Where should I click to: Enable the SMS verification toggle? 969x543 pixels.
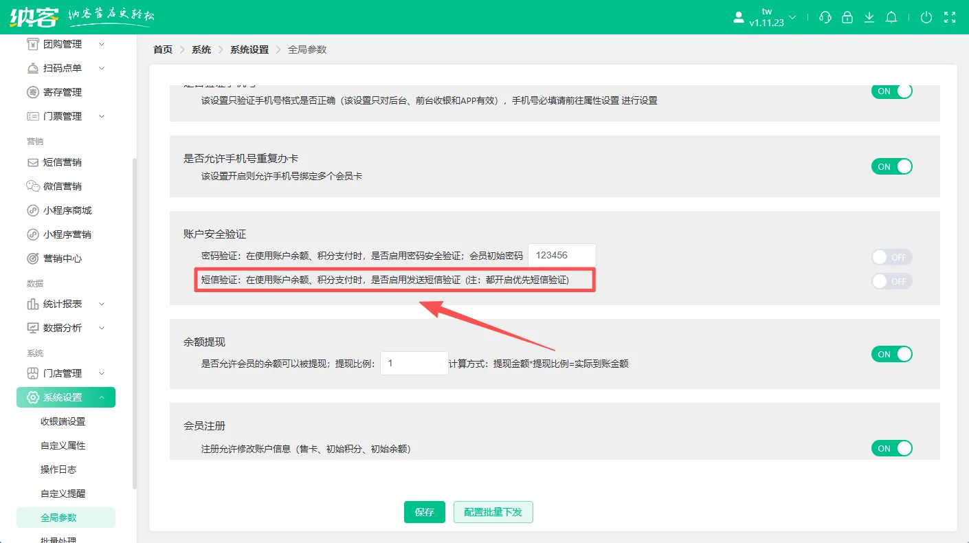(891, 281)
